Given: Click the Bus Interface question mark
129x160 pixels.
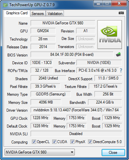Looking at the screenshot, I should (121, 70).
